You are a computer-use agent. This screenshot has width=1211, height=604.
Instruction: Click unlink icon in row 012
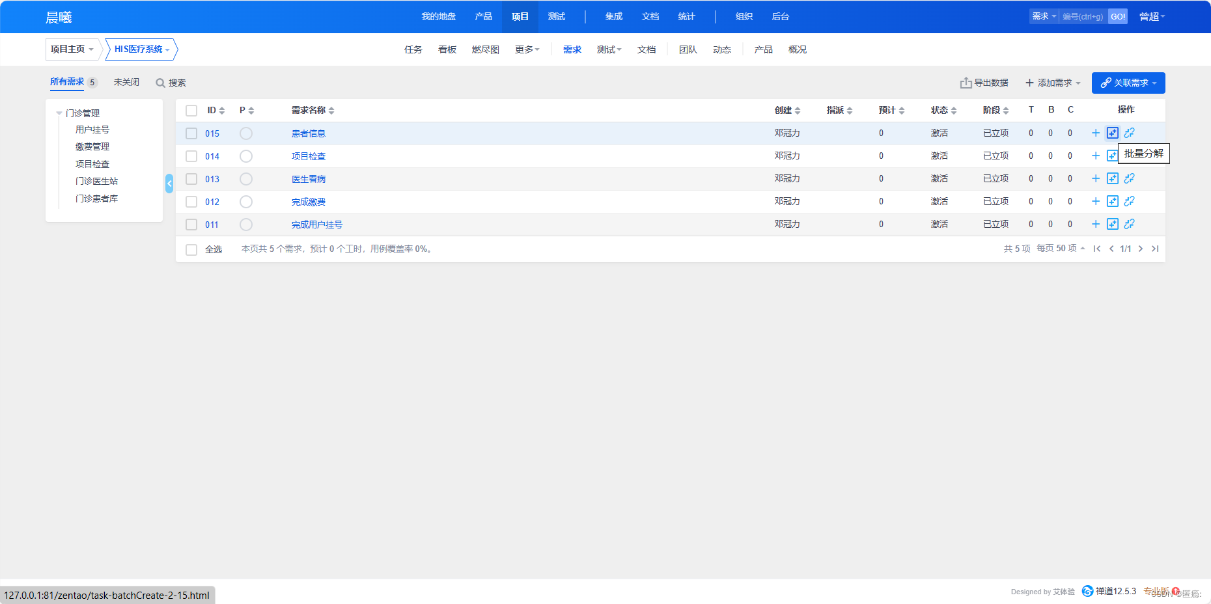(x=1130, y=201)
